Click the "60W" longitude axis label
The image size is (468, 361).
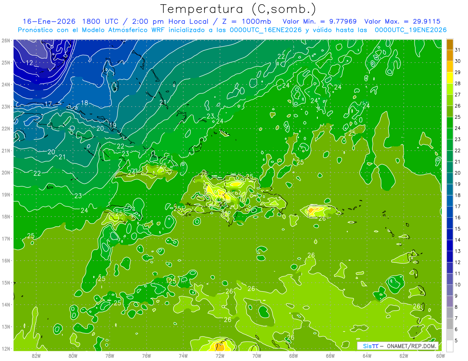pos(440,356)
